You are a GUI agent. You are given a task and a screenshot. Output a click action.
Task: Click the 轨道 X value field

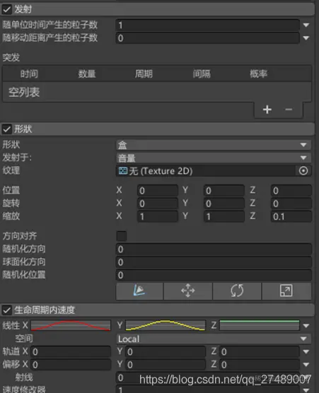click(x=71, y=351)
